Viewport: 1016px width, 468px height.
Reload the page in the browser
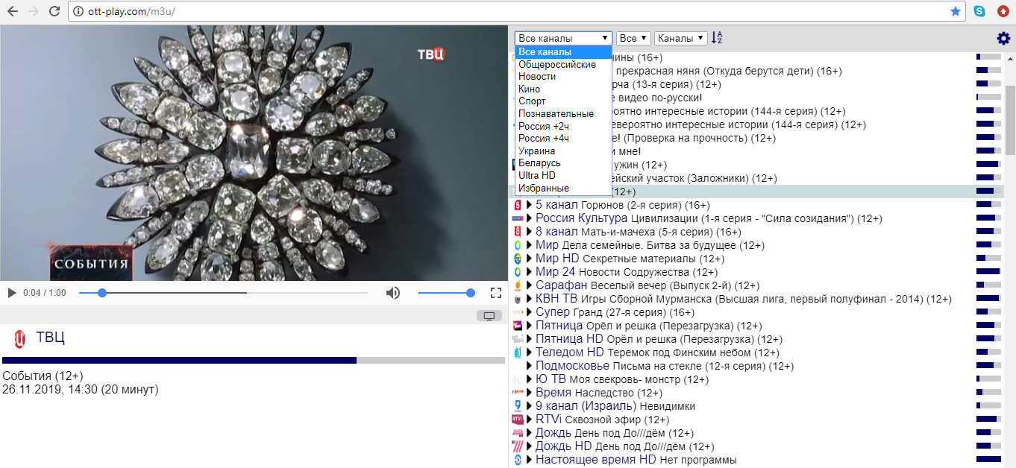[x=54, y=11]
